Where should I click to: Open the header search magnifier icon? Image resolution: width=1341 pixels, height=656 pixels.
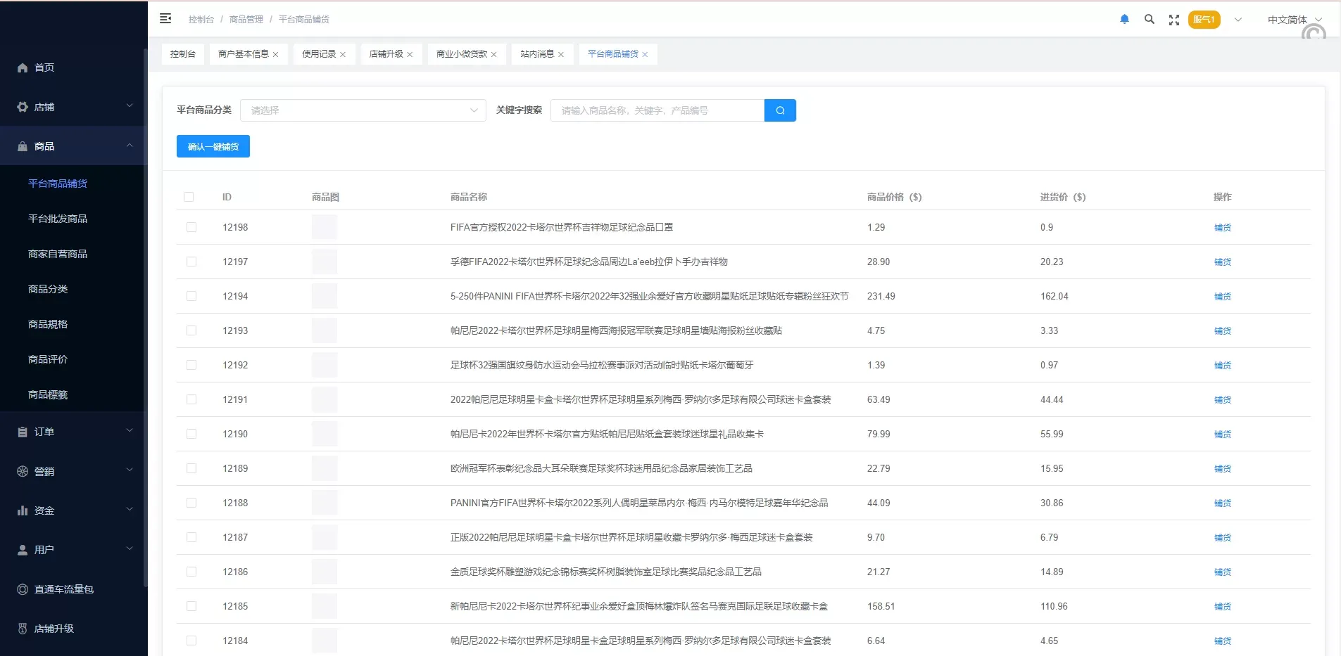pyautogui.click(x=1149, y=20)
